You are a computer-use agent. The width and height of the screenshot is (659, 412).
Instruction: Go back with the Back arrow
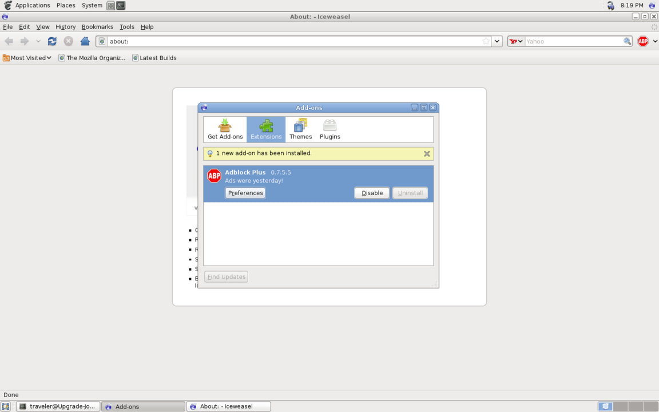pyautogui.click(x=9, y=41)
